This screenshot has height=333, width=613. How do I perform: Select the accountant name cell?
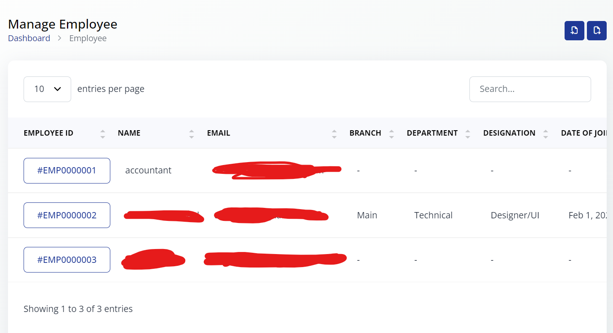[x=148, y=170]
